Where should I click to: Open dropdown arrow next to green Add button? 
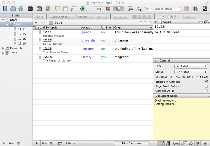point(87,10)
